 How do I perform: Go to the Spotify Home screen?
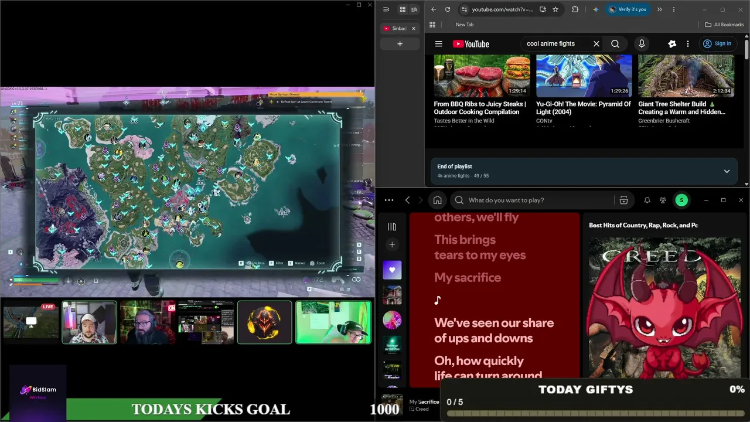437,200
